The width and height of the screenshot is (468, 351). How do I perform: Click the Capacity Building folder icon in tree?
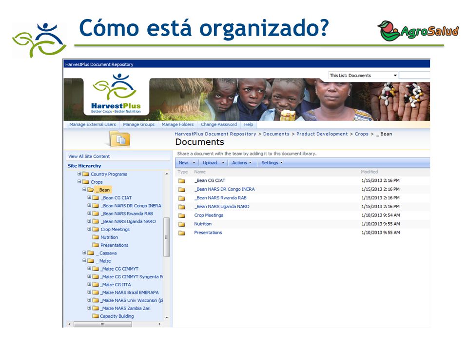point(96,316)
